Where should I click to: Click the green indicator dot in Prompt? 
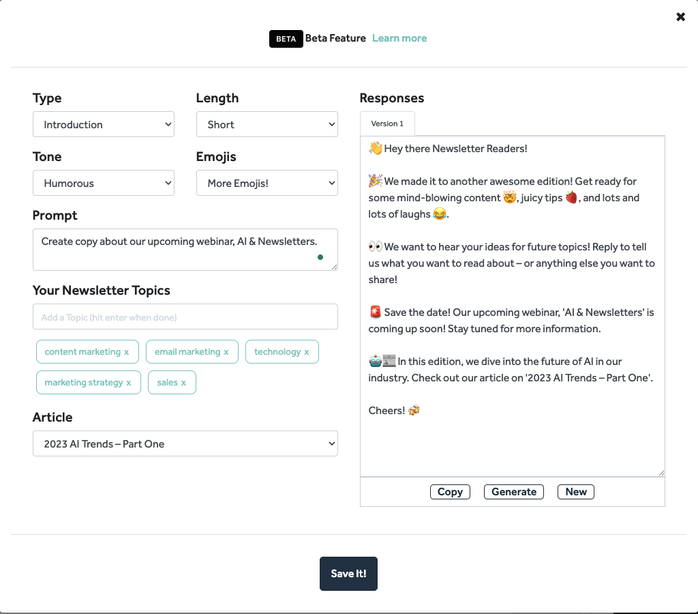coord(320,257)
